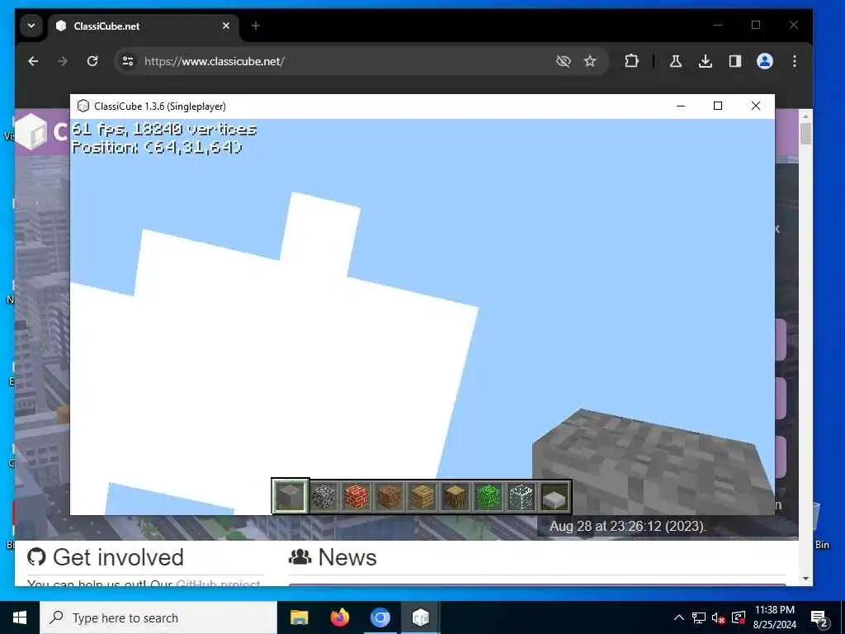Image resolution: width=845 pixels, height=634 pixels.
Task: Open the taskbar clock showing 11:38 PM
Action: (x=774, y=617)
